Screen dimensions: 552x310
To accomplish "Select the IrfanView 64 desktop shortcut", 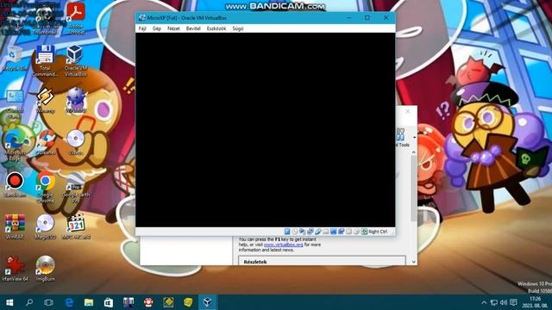I will coord(15,269).
